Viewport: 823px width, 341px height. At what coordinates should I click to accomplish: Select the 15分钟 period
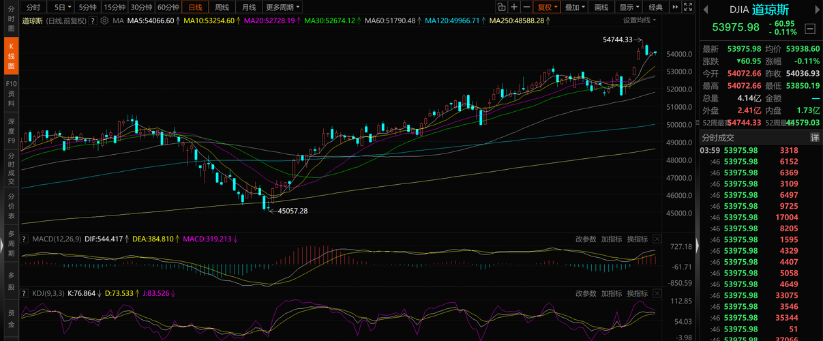(x=115, y=7)
